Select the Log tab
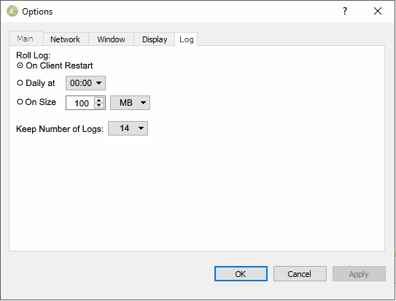Viewport: 396px width, 301px height. [x=187, y=39]
